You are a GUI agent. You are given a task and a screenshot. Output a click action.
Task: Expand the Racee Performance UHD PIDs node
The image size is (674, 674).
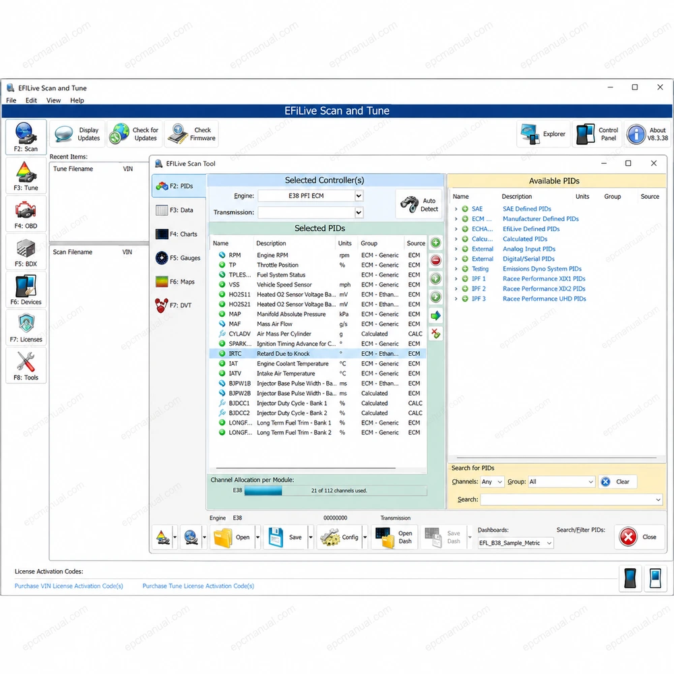(x=456, y=299)
